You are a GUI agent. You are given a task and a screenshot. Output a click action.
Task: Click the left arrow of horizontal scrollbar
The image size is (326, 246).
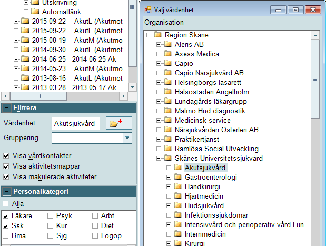coord(5,96)
